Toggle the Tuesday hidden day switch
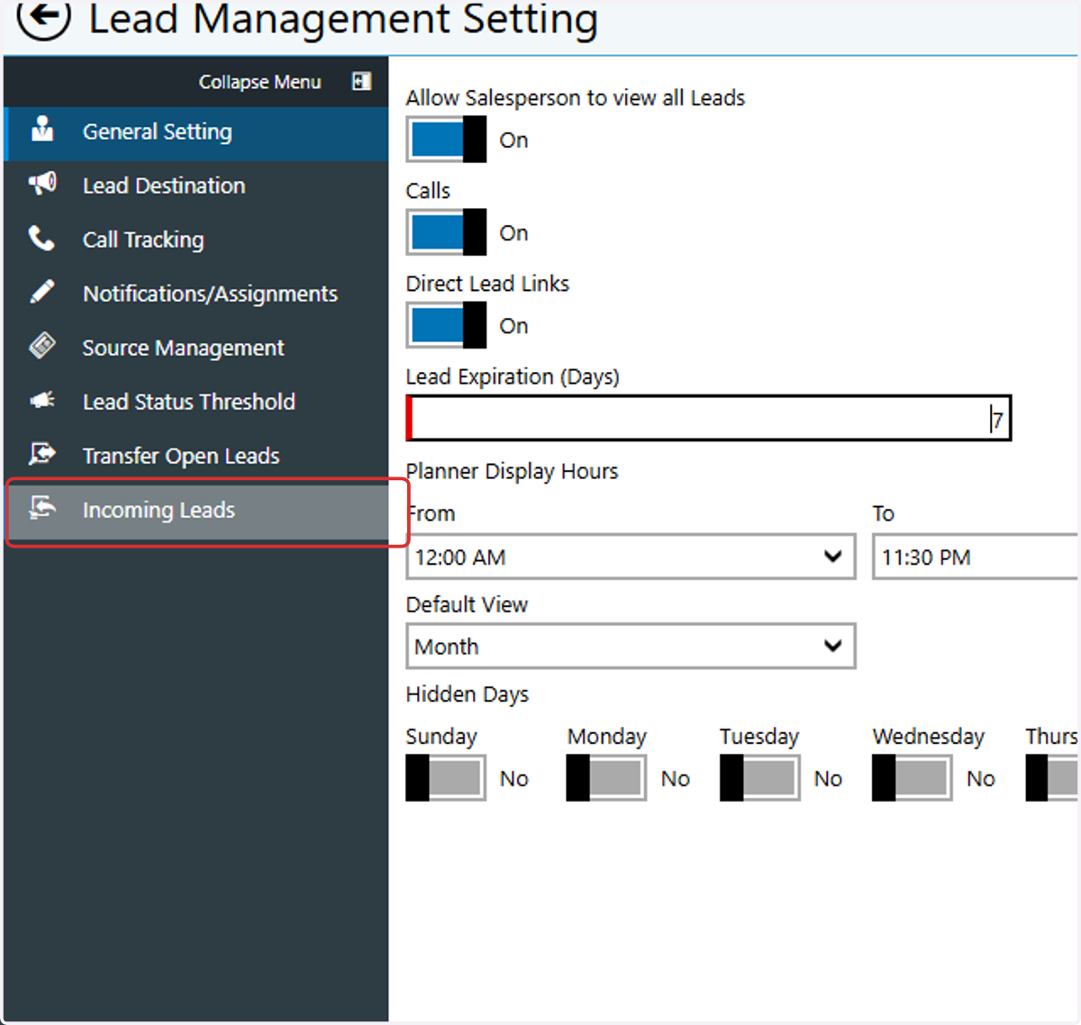1081x1025 pixels. pyautogui.click(x=760, y=778)
